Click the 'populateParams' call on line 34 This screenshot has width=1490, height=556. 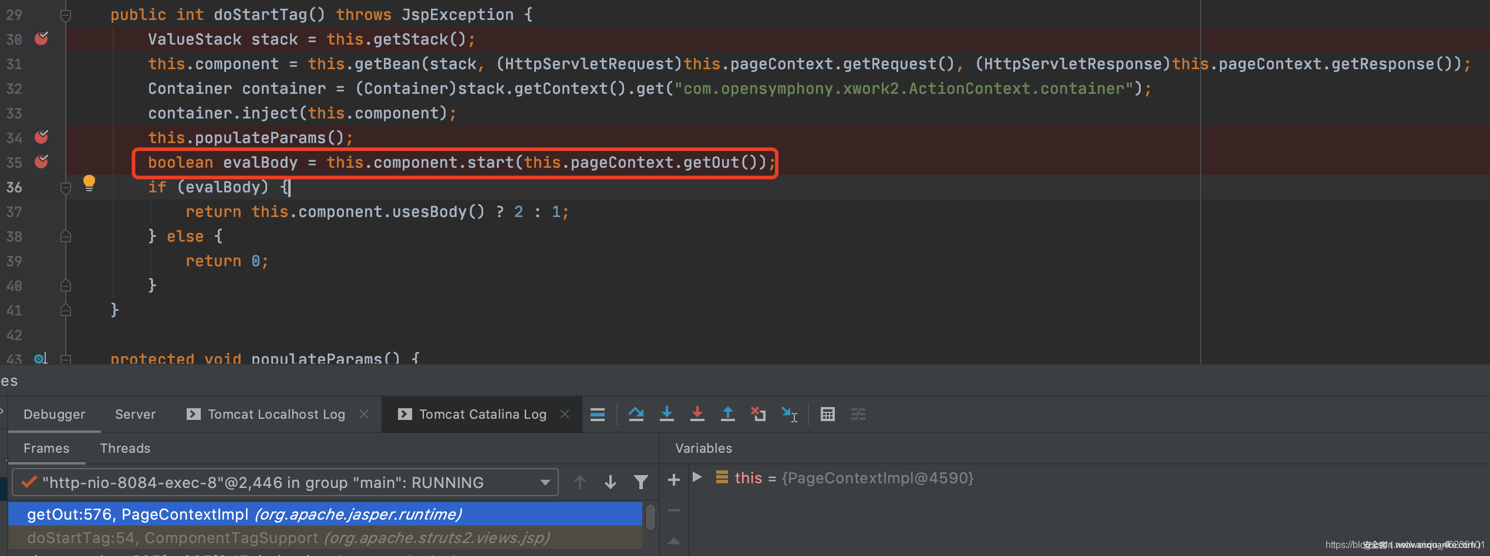point(260,138)
